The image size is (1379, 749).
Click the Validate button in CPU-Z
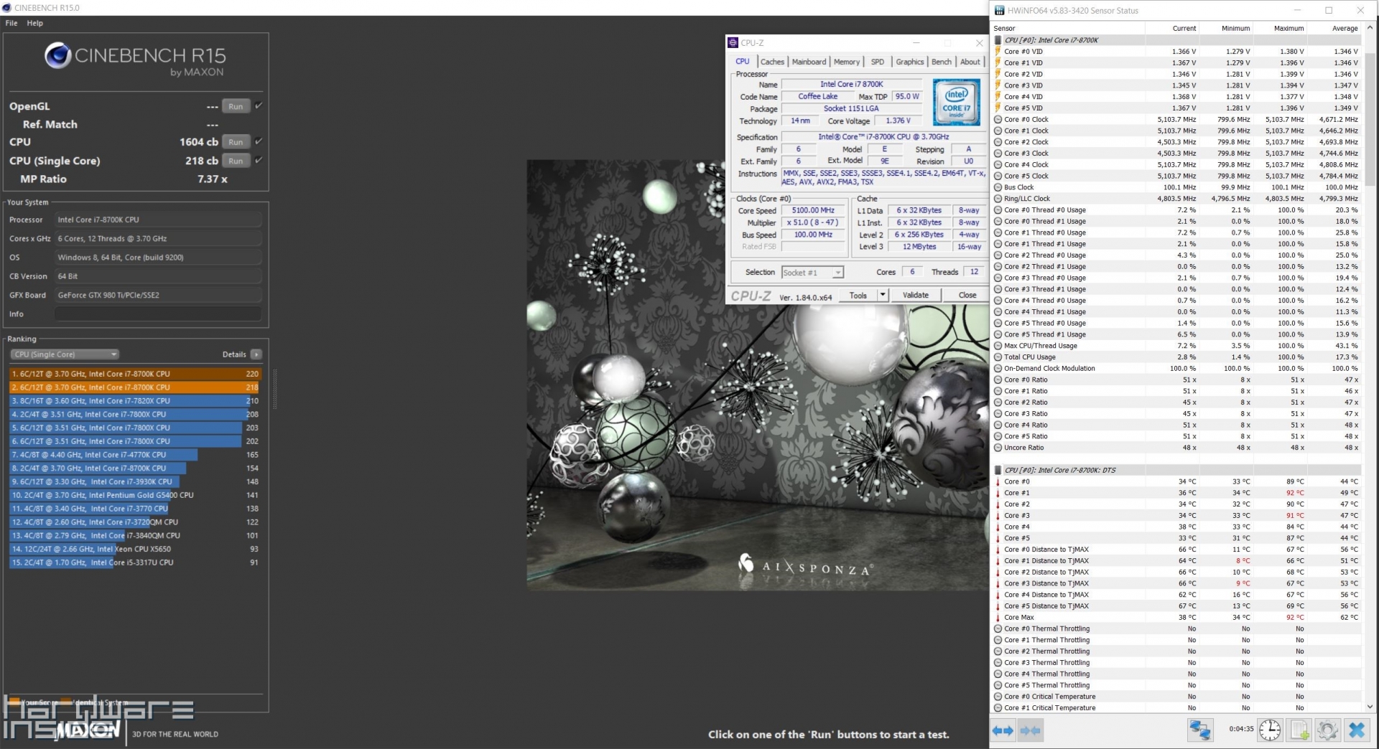click(916, 296)
